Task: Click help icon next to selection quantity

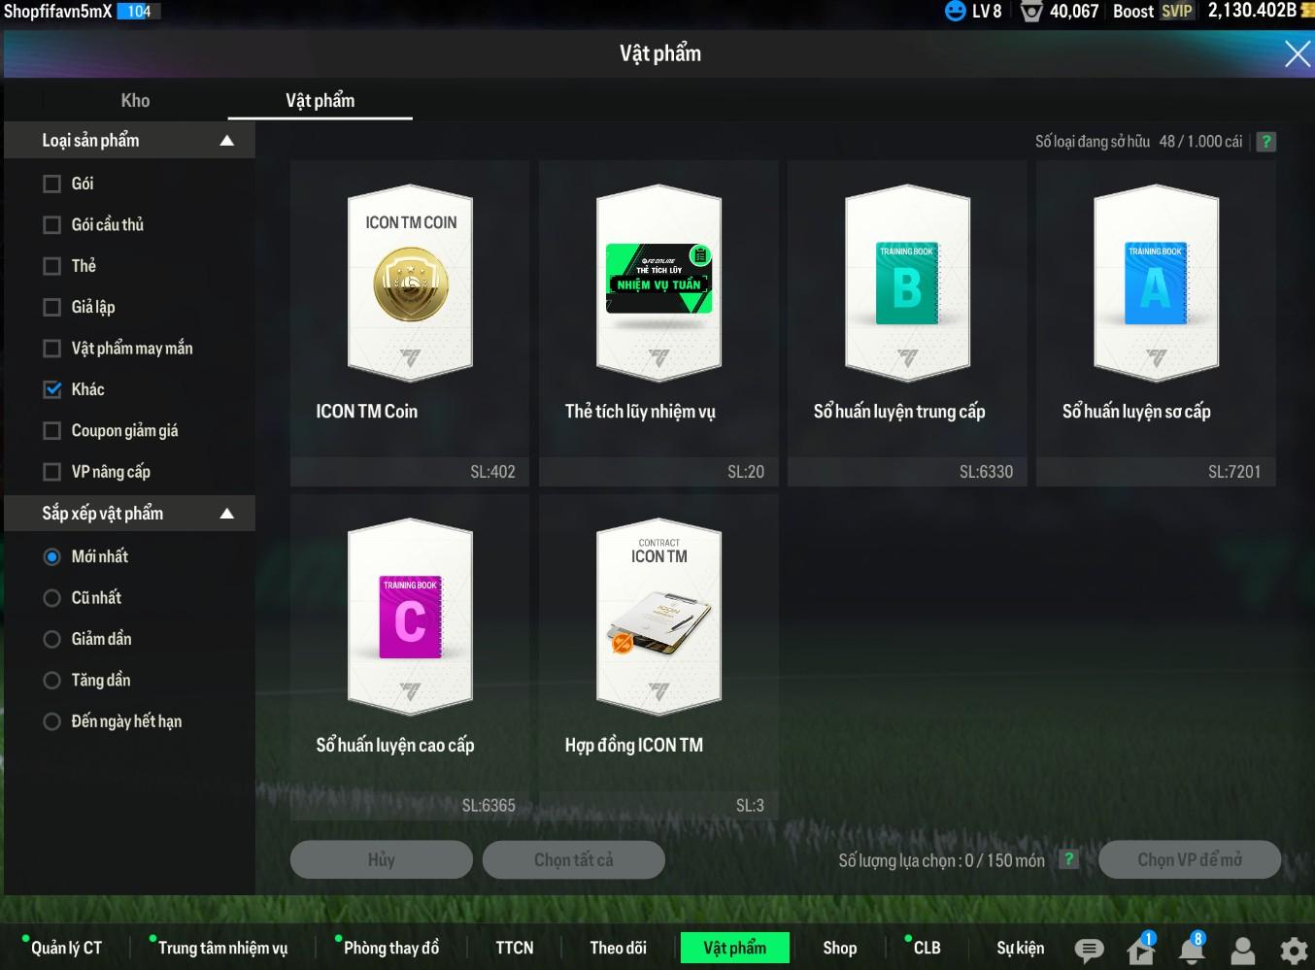Action: click(x=1068, y=859)
